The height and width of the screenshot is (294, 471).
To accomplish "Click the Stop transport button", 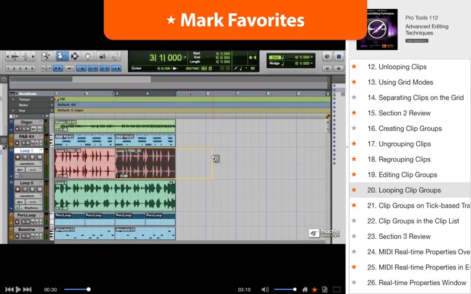I will point(339,56).
